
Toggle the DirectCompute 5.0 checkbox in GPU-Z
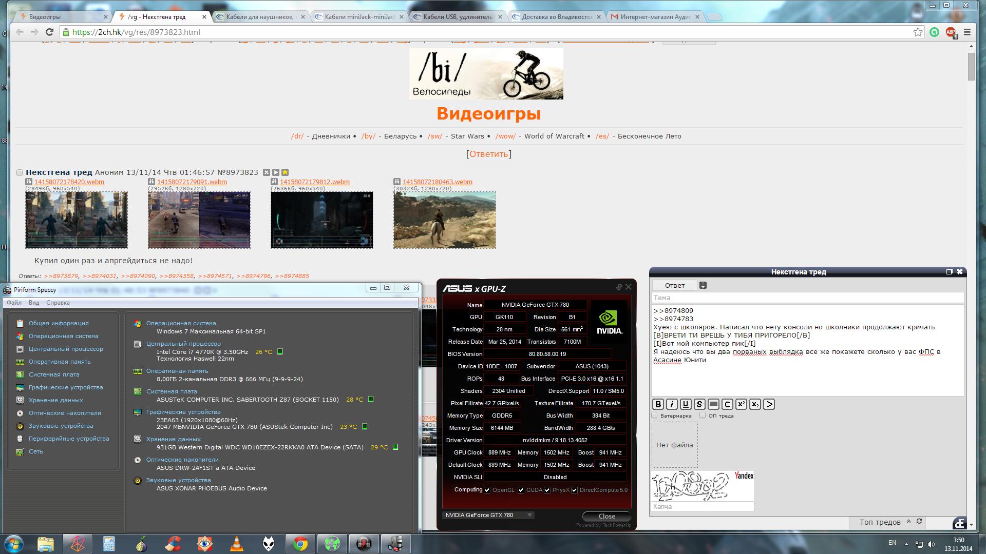coord(575,490)
